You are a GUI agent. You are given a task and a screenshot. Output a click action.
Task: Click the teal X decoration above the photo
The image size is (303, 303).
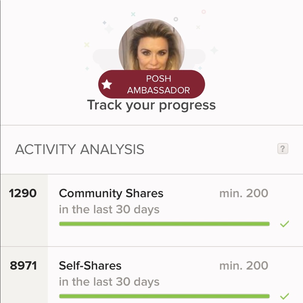pyautogui.click(x=133, y=14)
